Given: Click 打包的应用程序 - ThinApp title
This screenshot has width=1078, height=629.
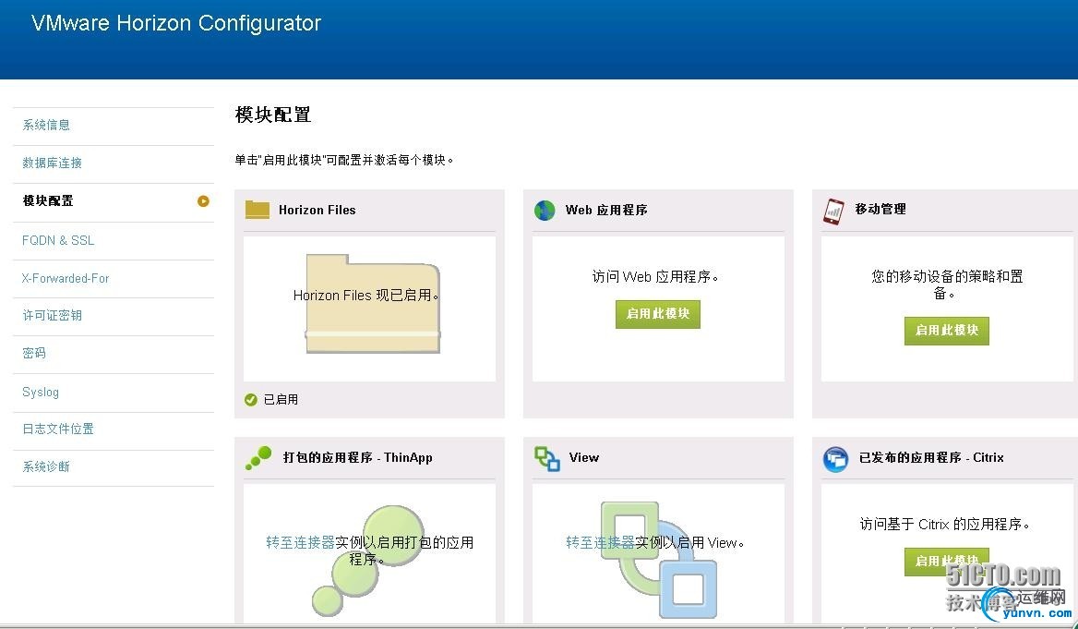Looking at the screenshot, I should 357,457.
